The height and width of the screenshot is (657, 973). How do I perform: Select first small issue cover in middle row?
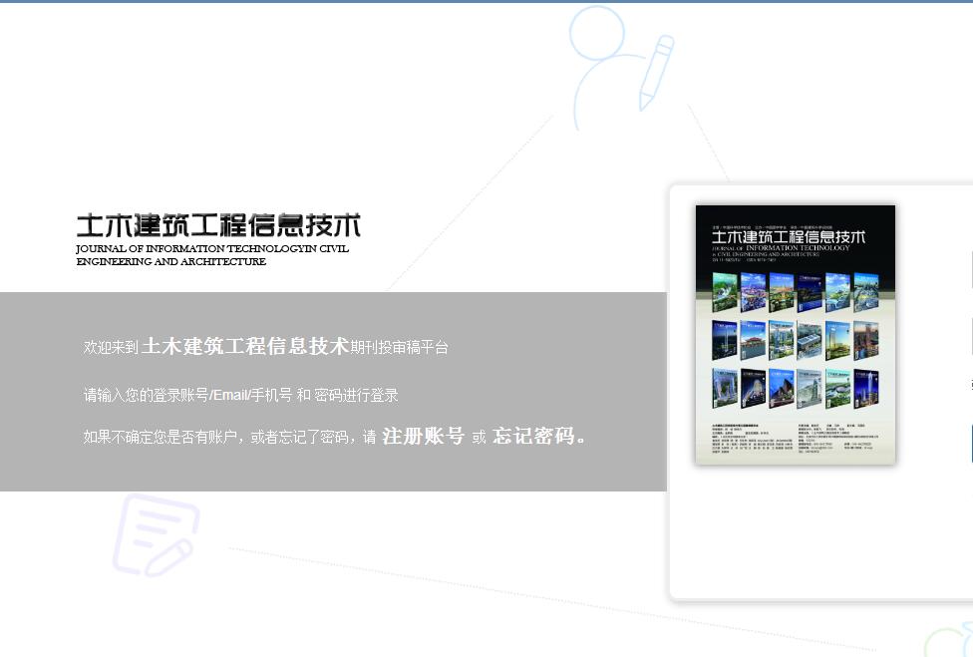pos(724,340)
